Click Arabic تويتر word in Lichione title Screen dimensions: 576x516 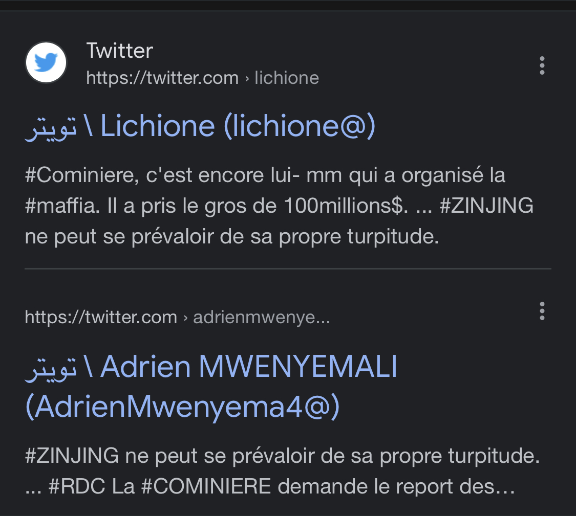51,128
